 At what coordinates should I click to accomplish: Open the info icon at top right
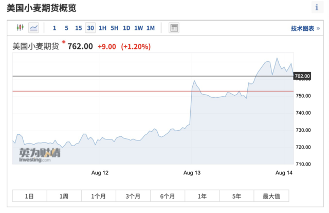click(317, 7)
